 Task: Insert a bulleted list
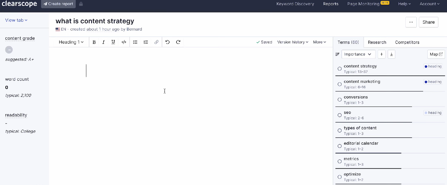pyautogui.click(x=135, y=42)
